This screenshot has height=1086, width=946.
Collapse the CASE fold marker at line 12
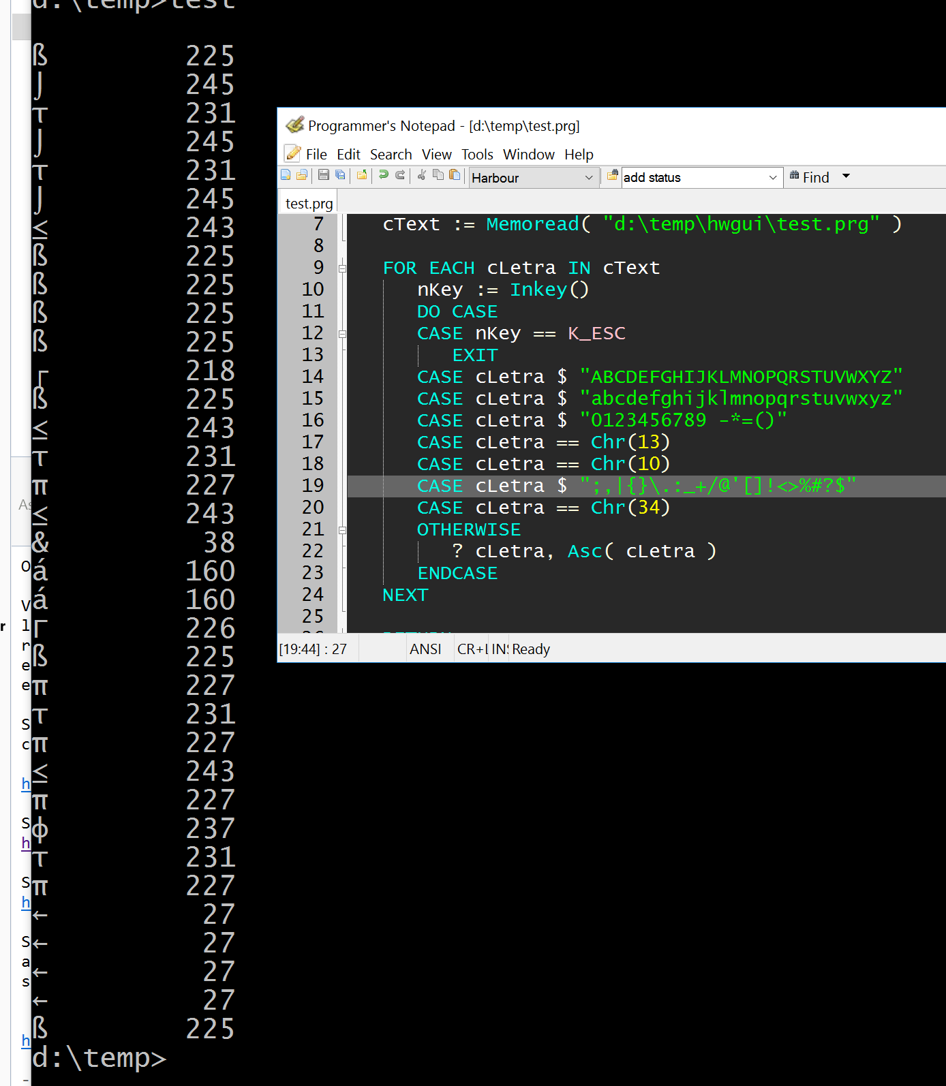point(343,334)
